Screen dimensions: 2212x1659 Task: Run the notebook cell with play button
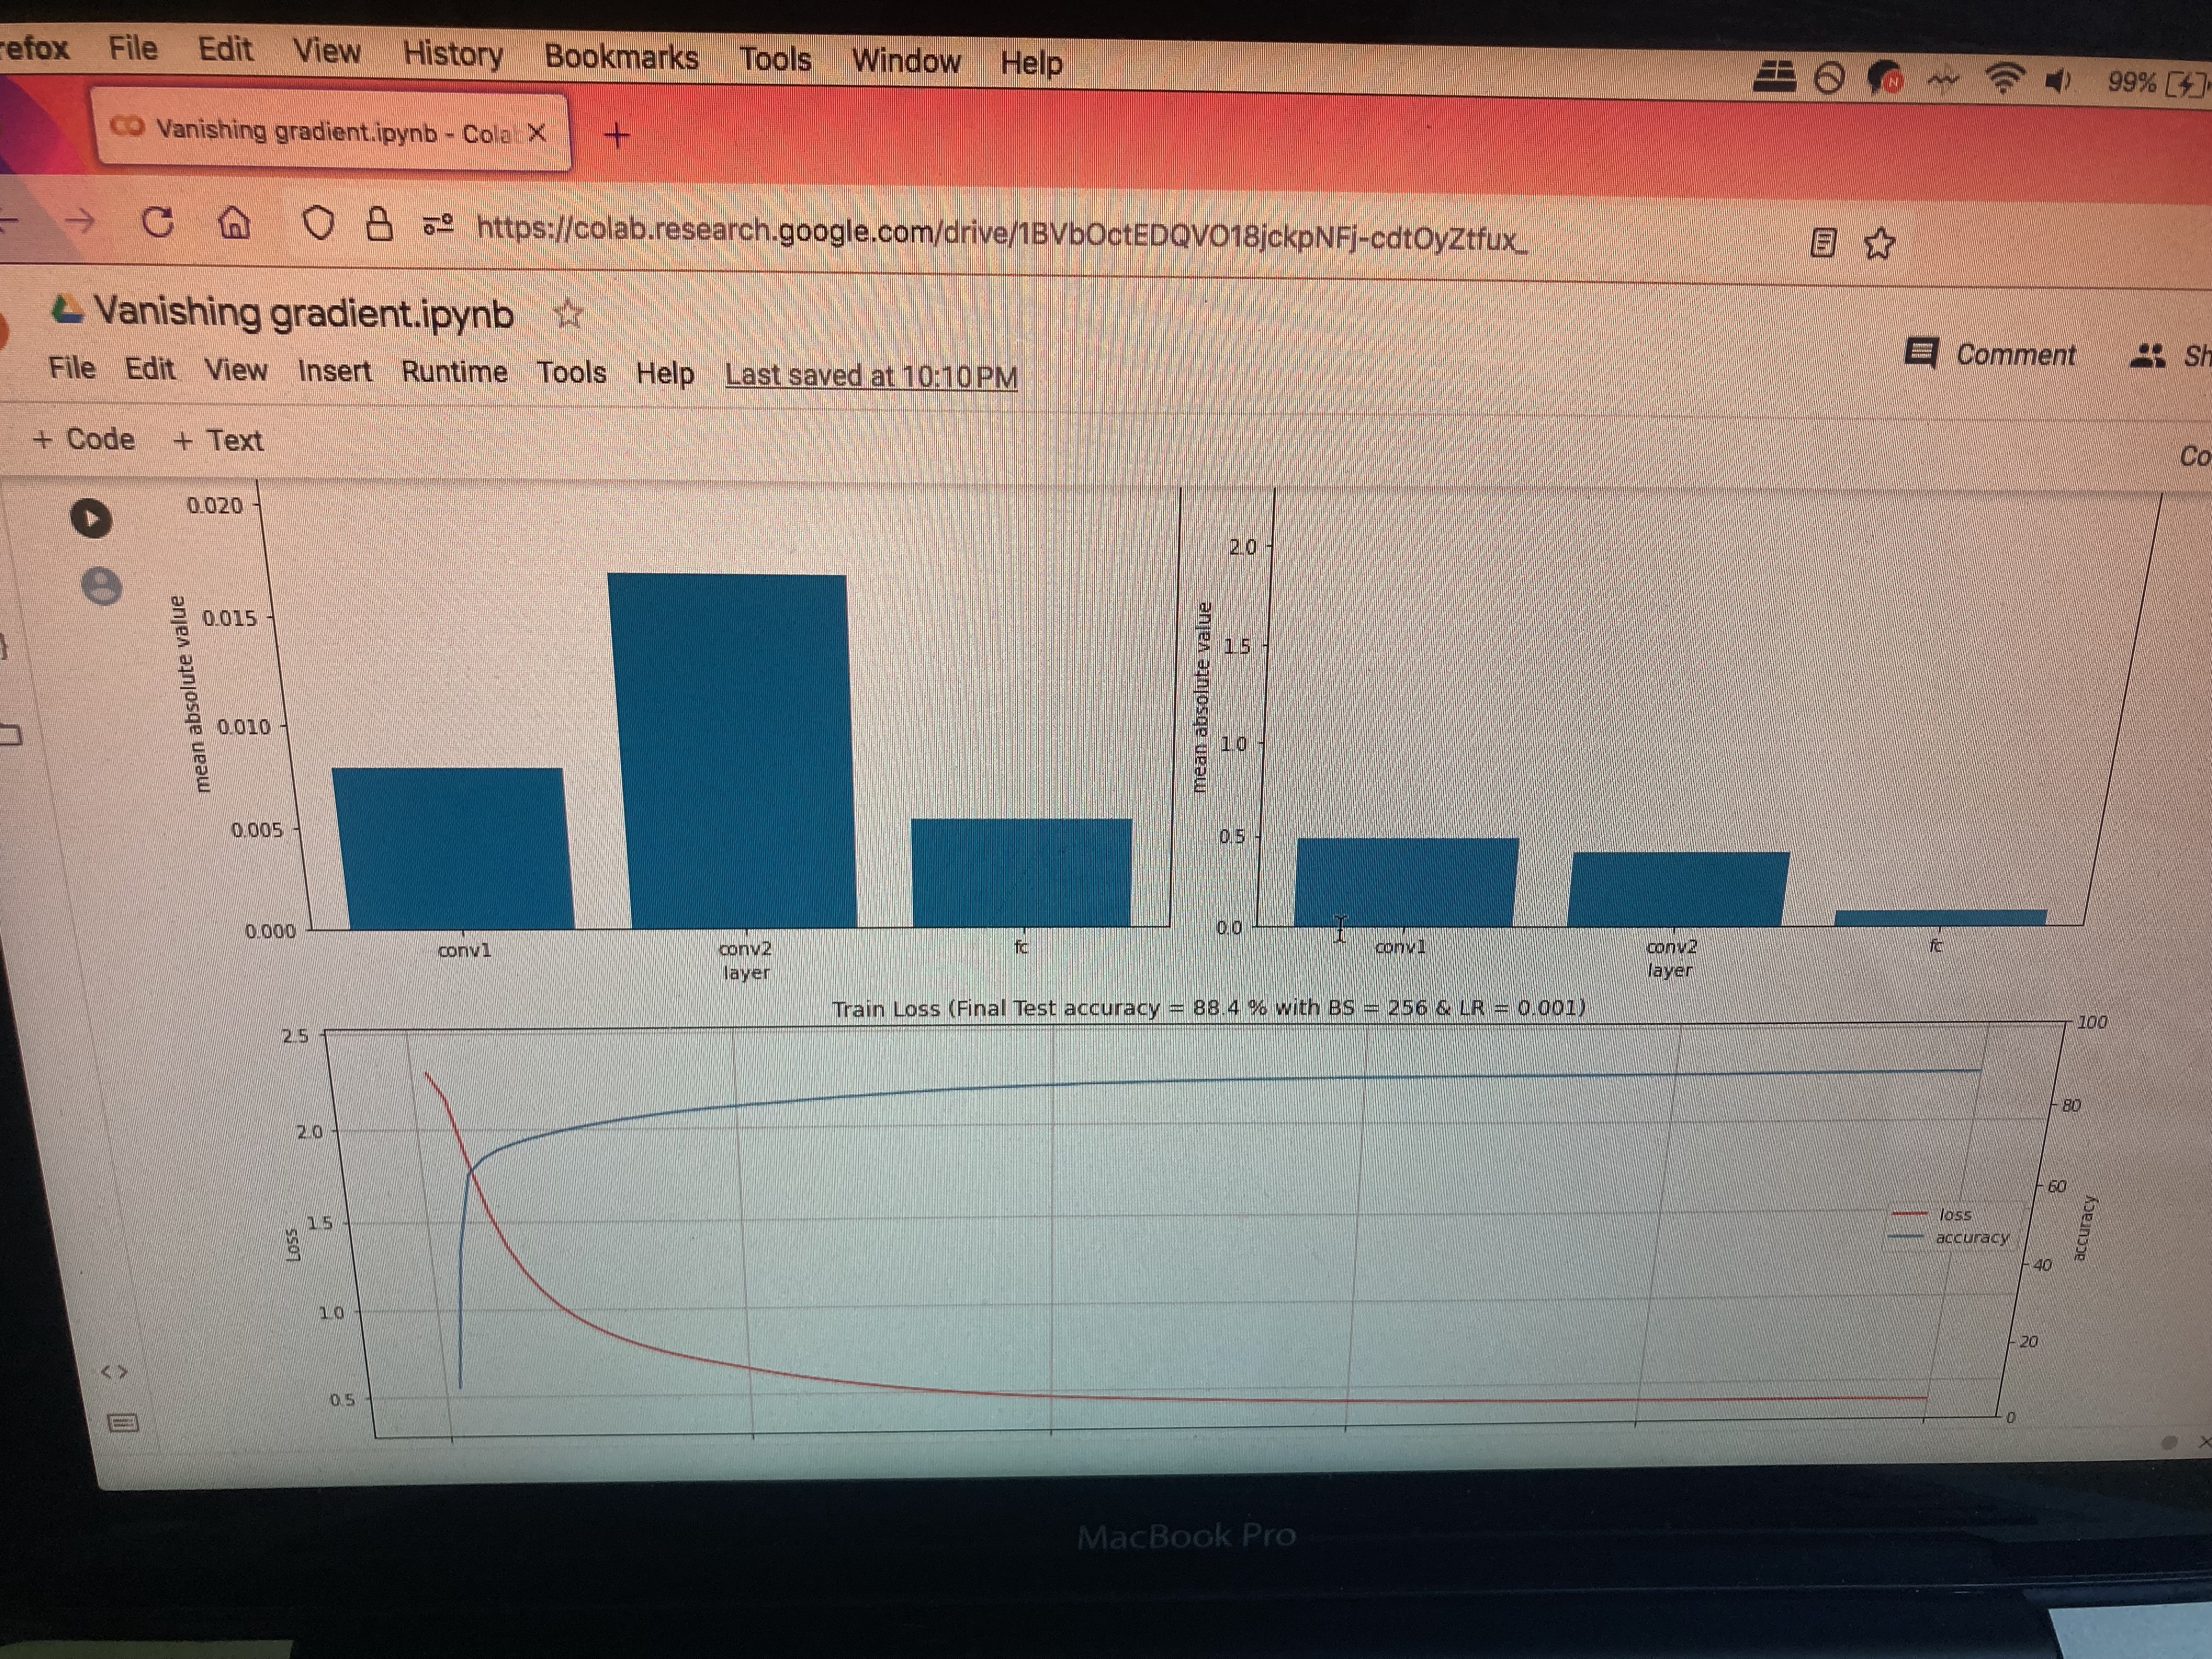point(91,518)
